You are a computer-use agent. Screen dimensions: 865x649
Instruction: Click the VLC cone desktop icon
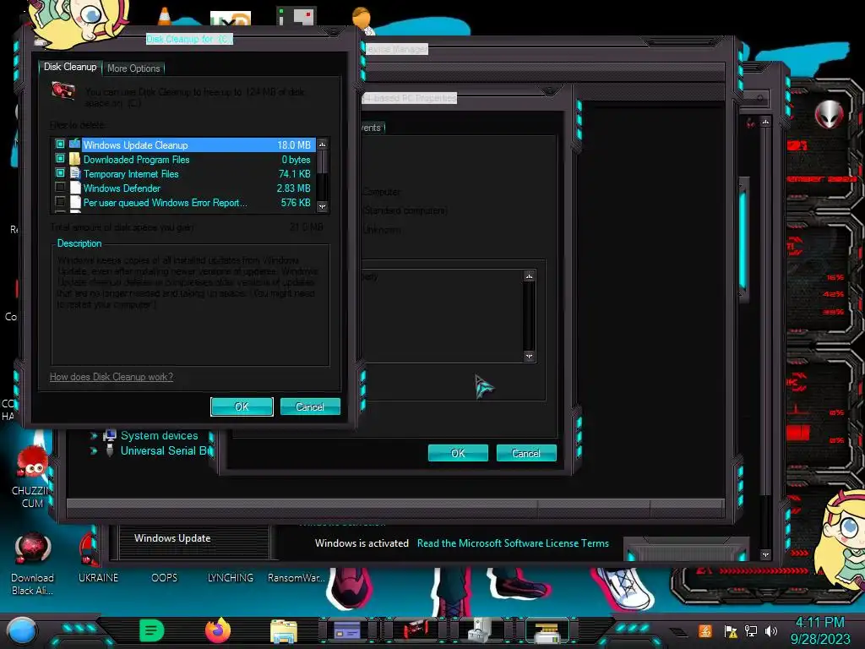click(165, 16)
